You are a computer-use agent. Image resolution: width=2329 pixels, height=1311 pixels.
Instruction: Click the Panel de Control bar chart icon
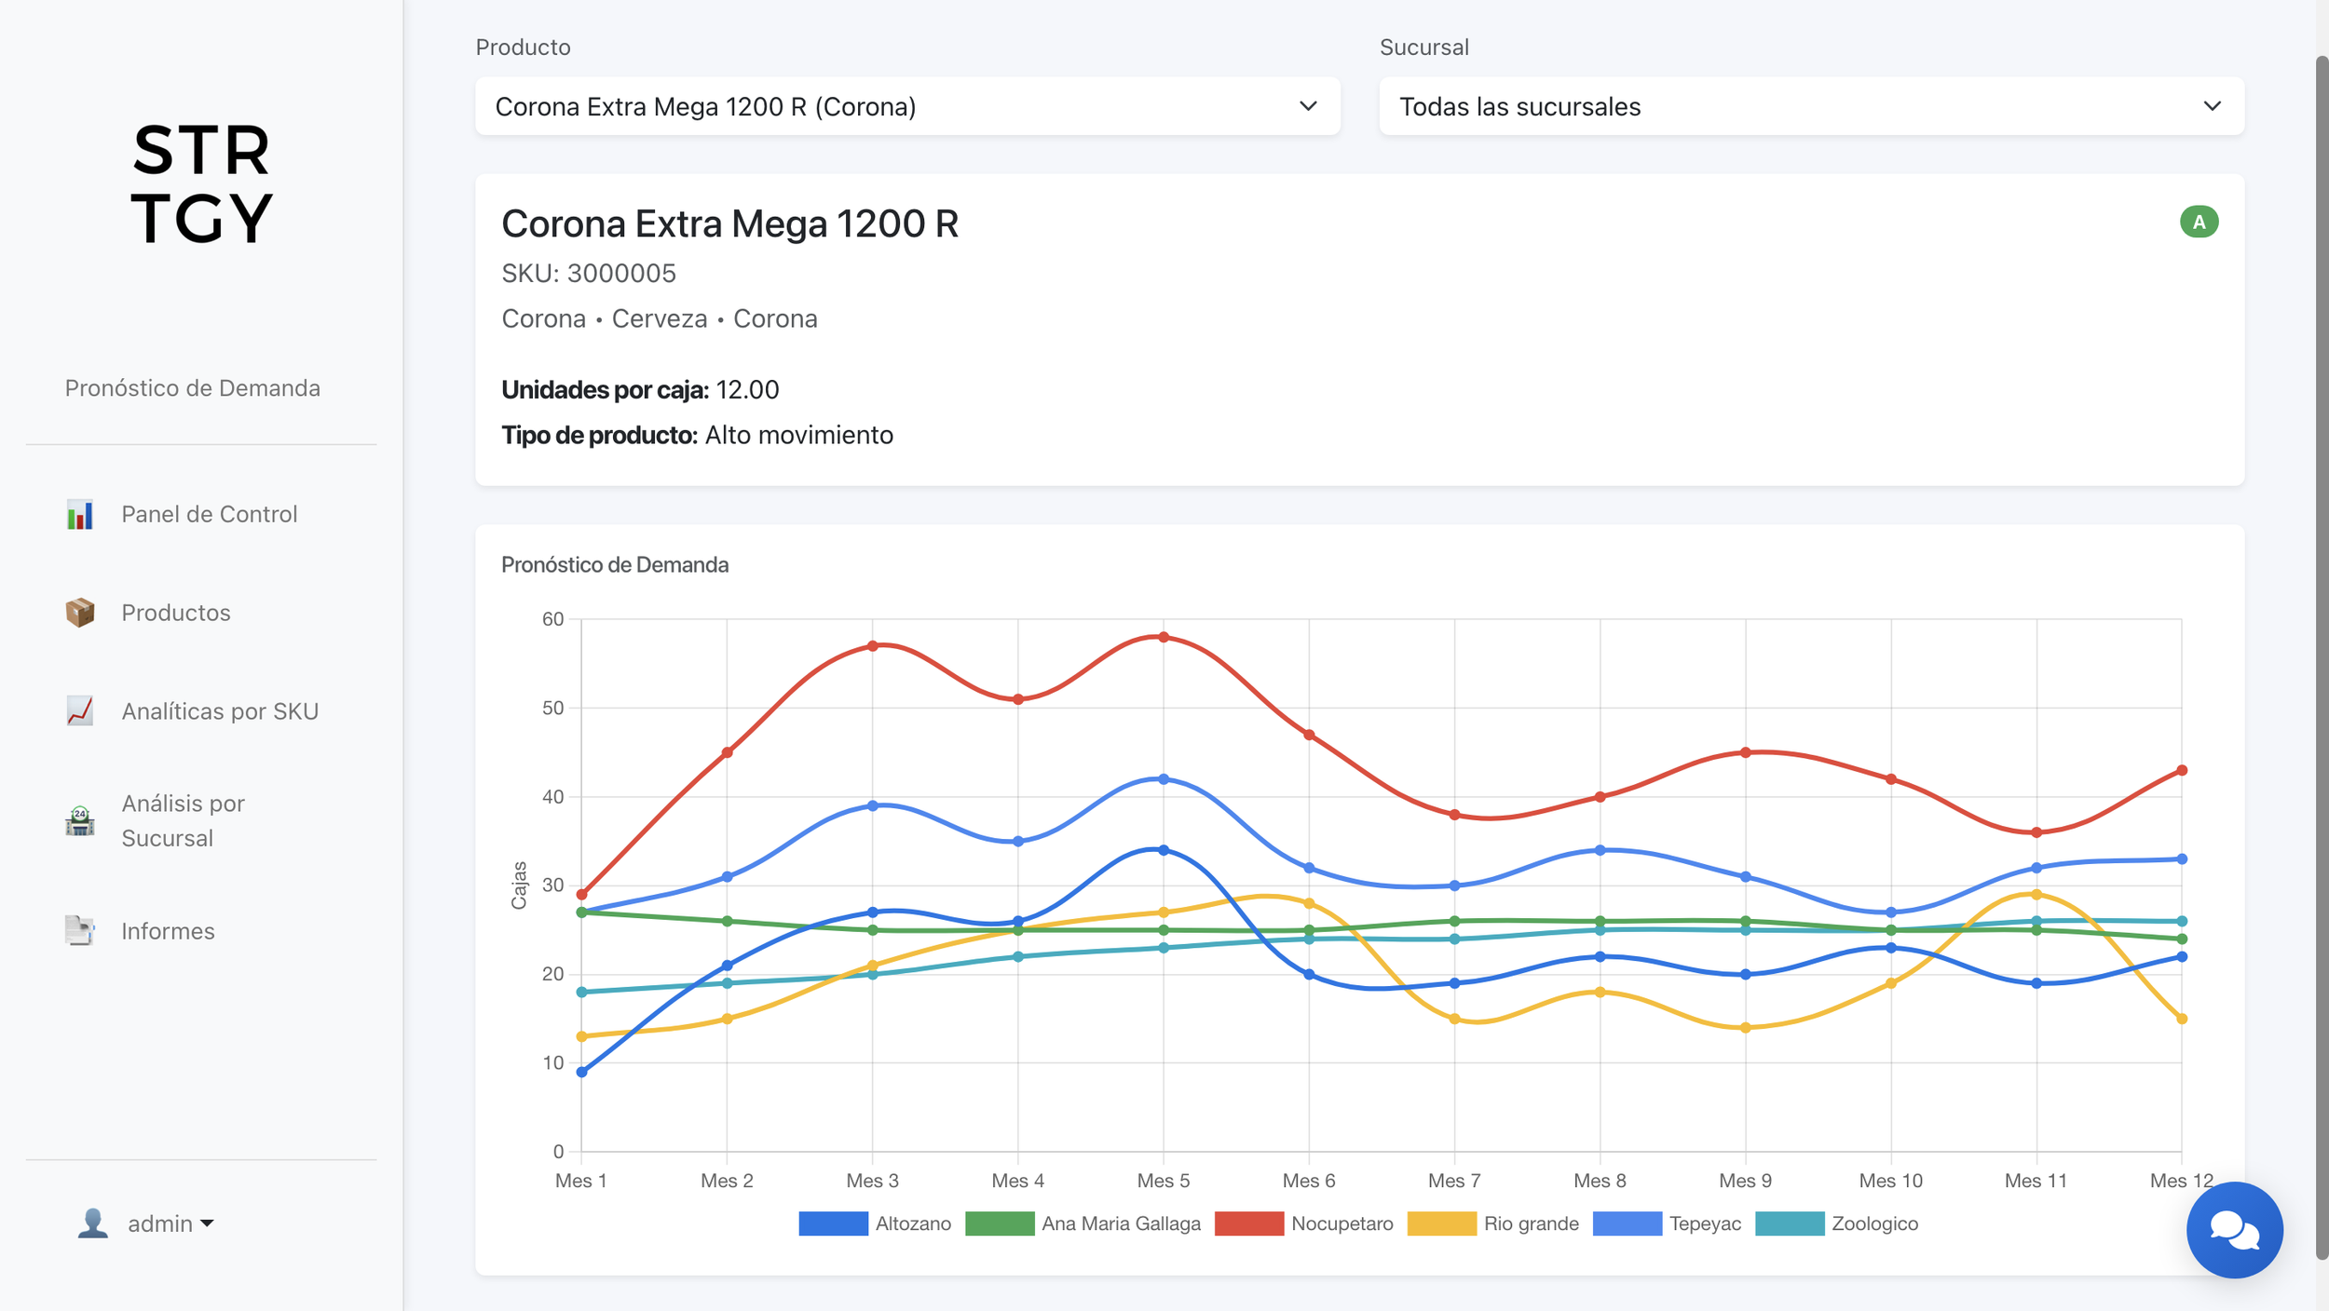tap(80, 514)
